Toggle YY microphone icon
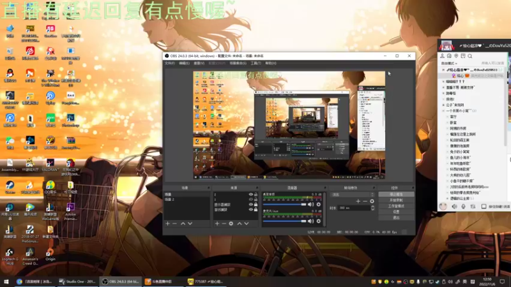511x287 pixels. click(464, 207)
